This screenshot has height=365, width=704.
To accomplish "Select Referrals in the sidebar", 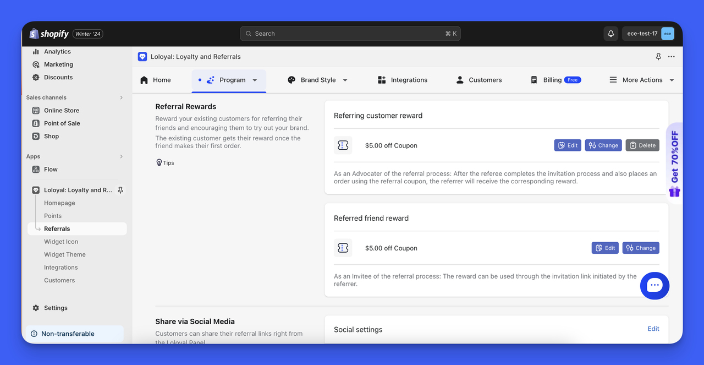I will (77, 228).
